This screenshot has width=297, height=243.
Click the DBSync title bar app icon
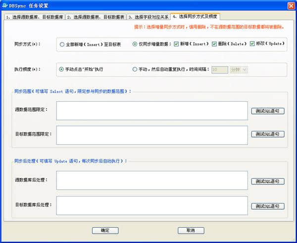point(5,5)
